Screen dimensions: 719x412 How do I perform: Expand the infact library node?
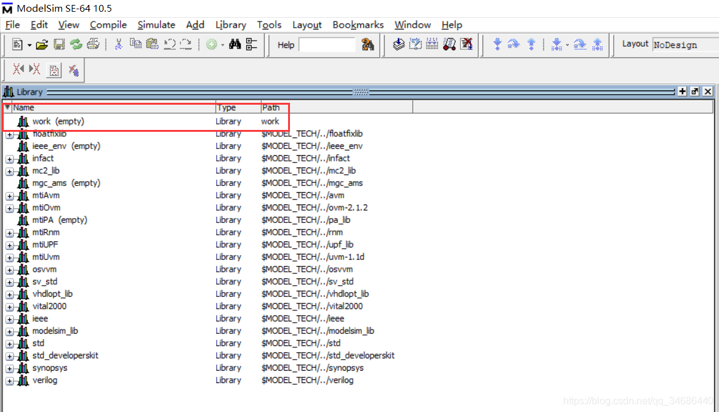tap(9, 160)
